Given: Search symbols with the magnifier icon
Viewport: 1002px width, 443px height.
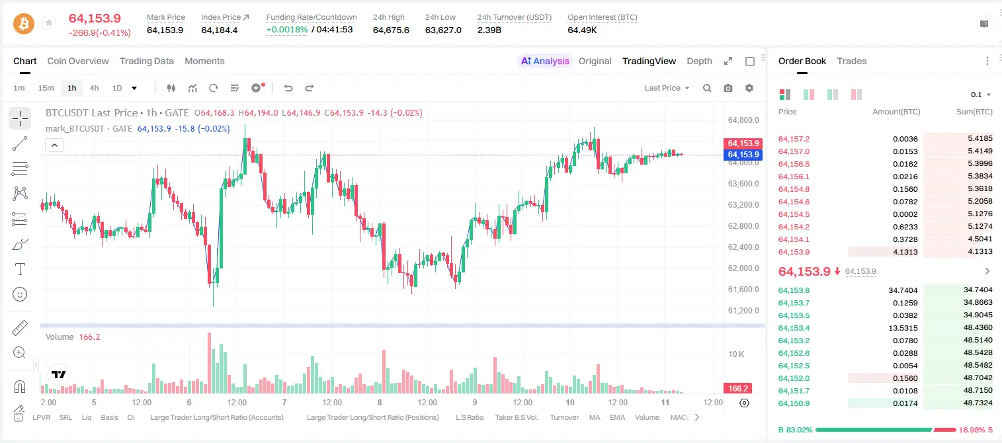Looking at the screenshot, I should pos(707,88).
